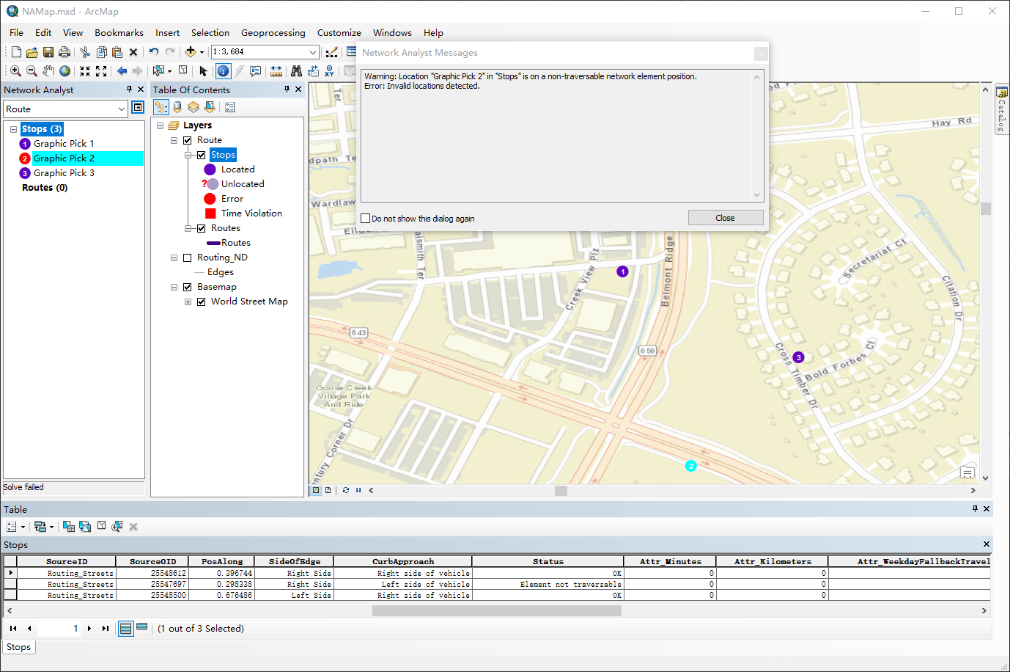
Task: Go back to previous extent
Action: click(122, 71)
